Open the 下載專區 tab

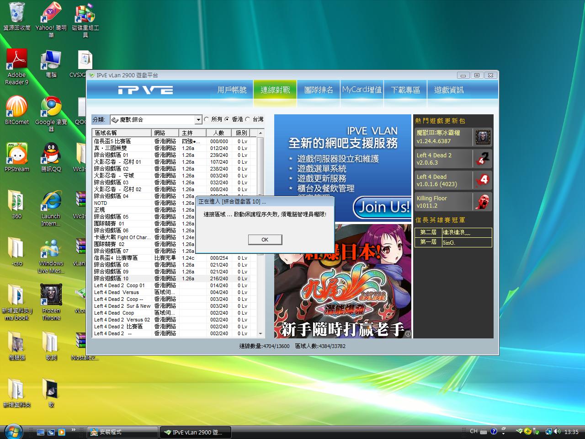[405, 90]
